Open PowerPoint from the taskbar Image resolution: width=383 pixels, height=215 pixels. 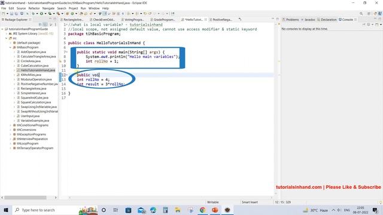[215, 210]
